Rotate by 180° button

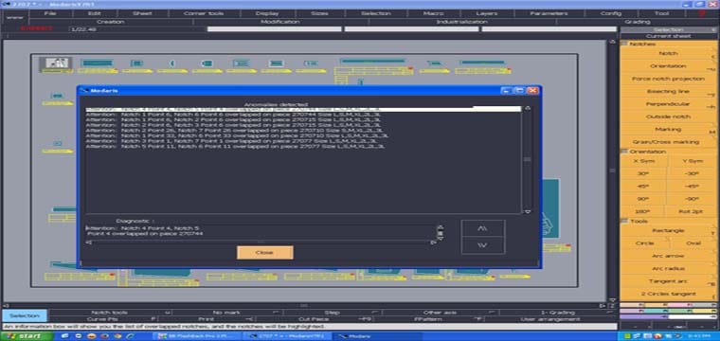click(x=643, y=212)
